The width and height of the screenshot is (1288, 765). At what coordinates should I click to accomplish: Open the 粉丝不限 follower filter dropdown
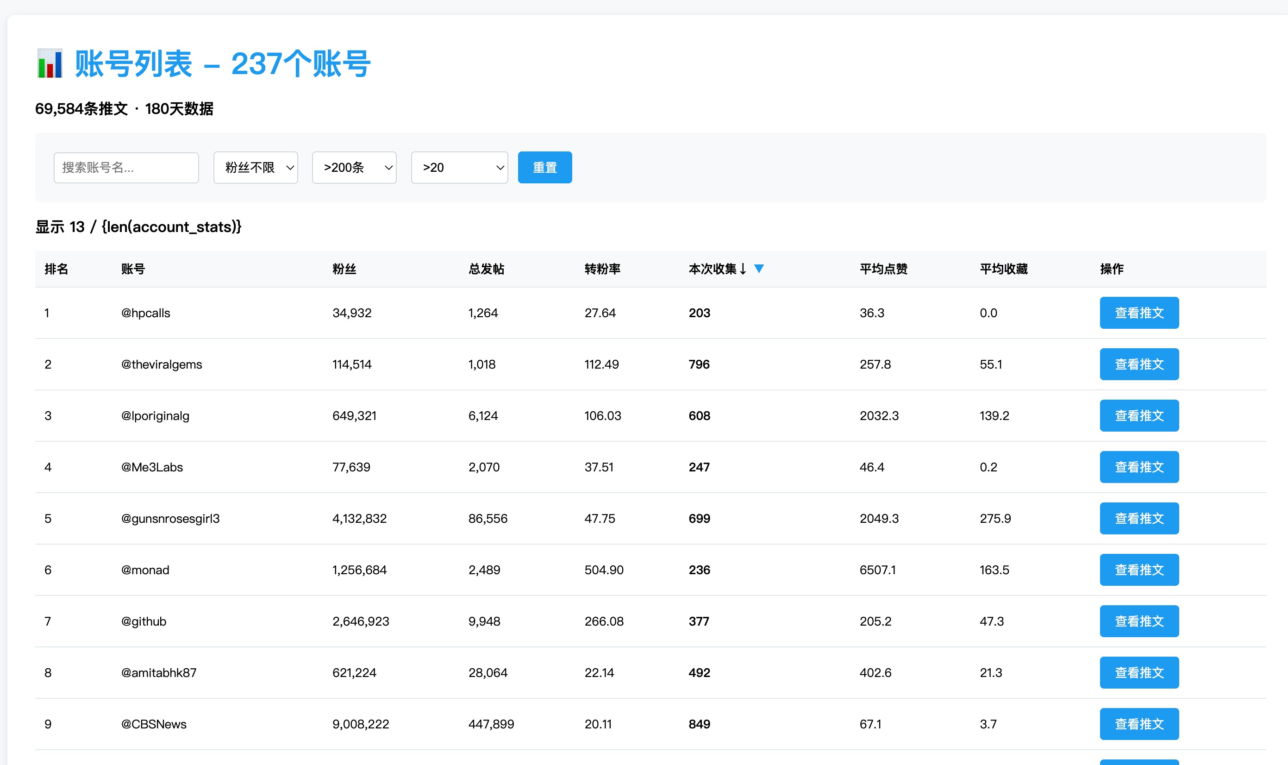point(256,168)
